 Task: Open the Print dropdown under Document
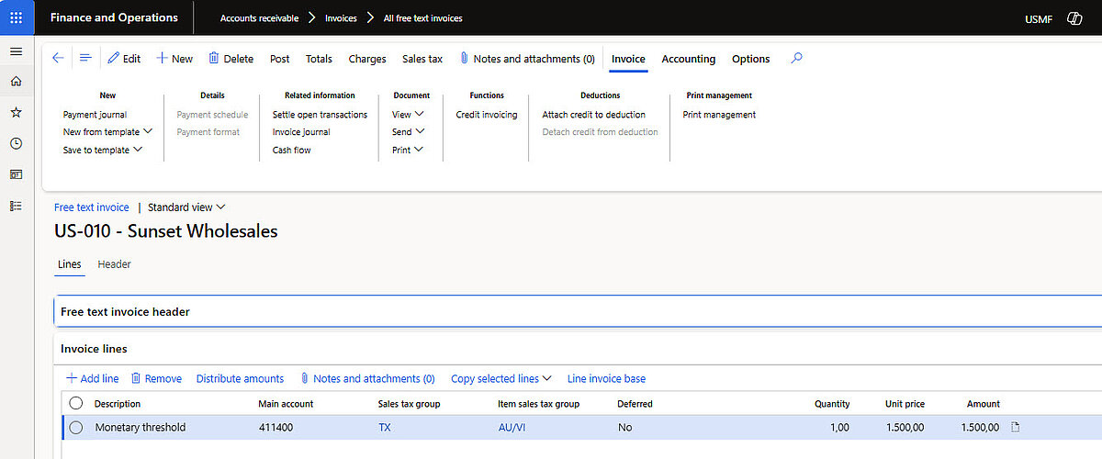point(408,150)
